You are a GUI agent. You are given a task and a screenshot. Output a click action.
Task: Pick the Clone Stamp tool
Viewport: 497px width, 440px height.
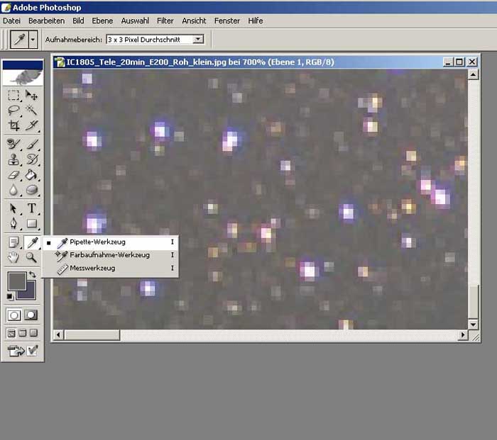tap(13, 159)
